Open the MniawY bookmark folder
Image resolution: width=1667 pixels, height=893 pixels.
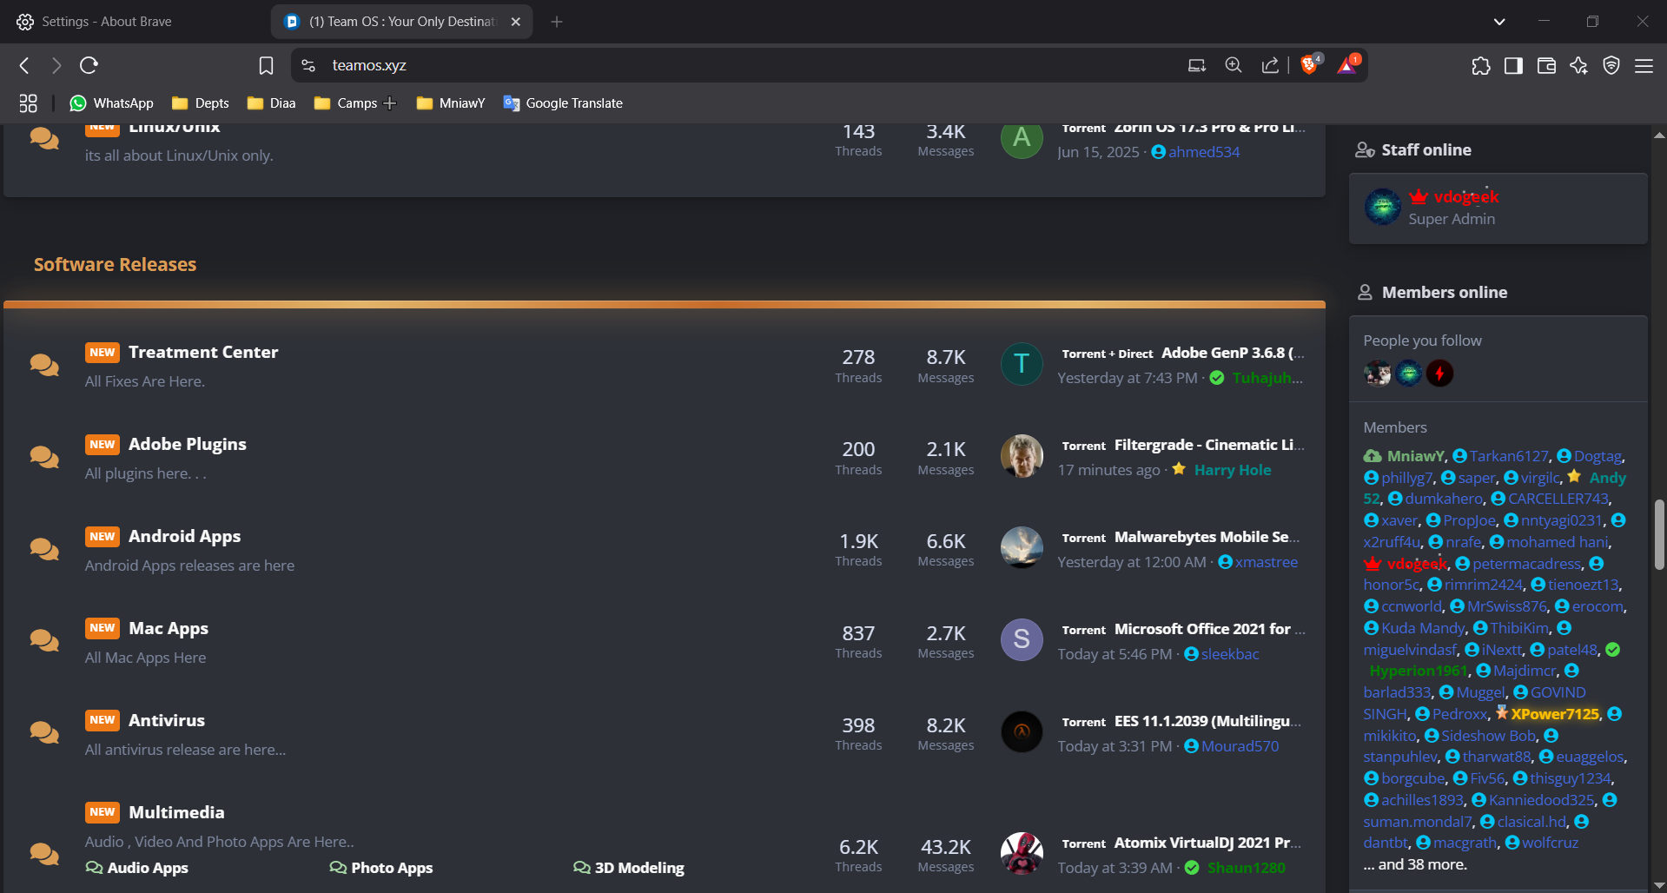(x=450, y=103)
